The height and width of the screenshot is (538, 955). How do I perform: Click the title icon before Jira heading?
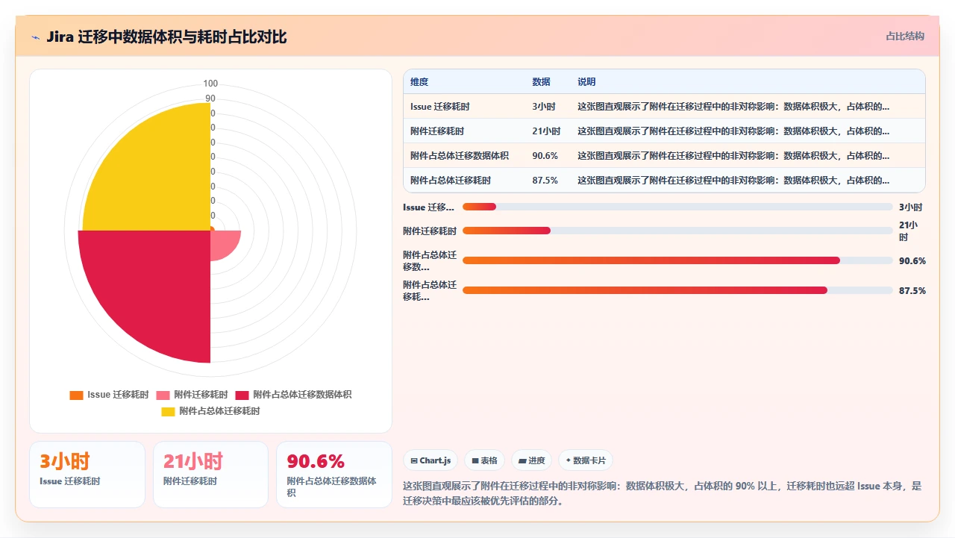coord(36,37)
